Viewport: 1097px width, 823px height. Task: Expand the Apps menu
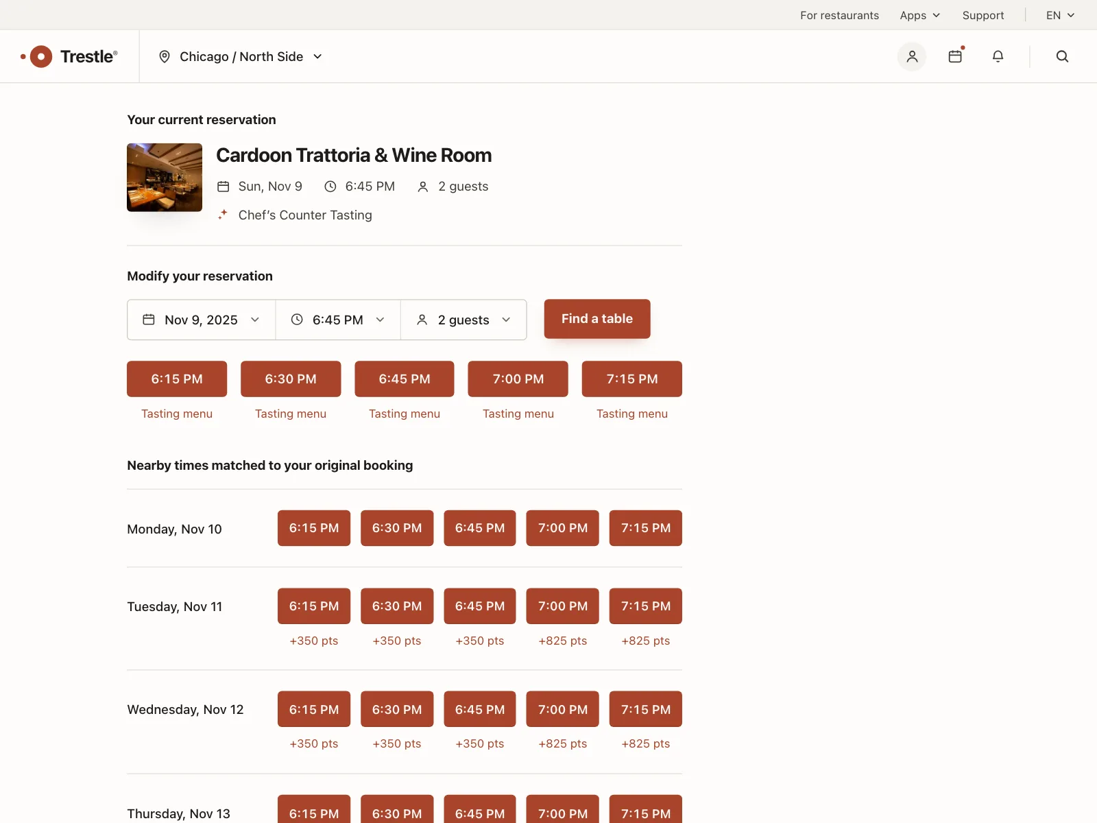point(920,15)
